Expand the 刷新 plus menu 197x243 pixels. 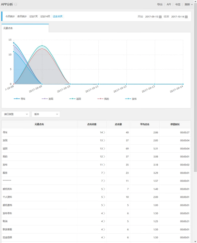coord(192,5)
